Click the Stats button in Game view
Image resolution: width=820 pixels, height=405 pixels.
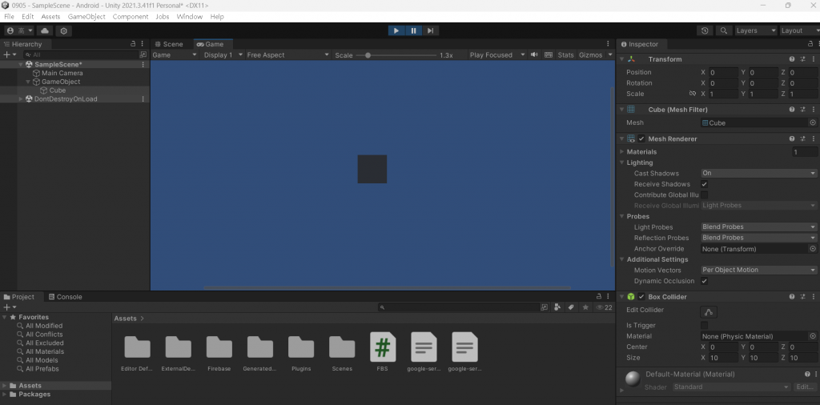pyautogui.click(x=565, y=55)
